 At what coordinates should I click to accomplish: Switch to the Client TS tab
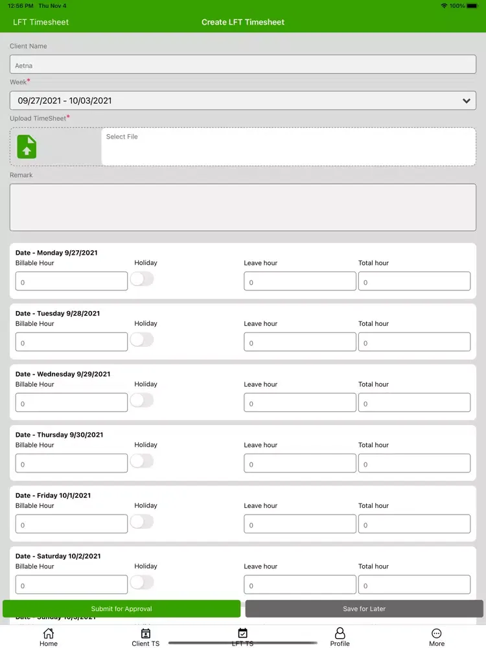(x=145, y=637)
